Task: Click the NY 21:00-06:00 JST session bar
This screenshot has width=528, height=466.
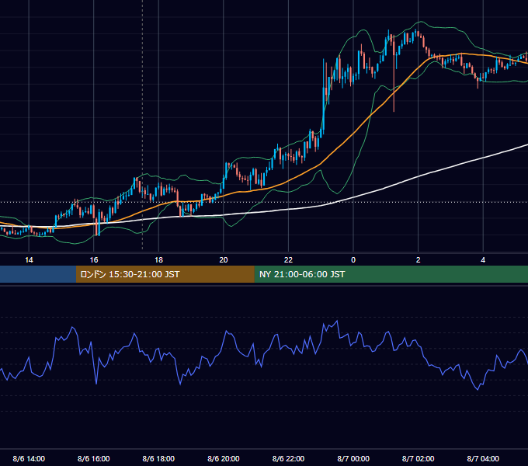Action: [x=391, y=274]
